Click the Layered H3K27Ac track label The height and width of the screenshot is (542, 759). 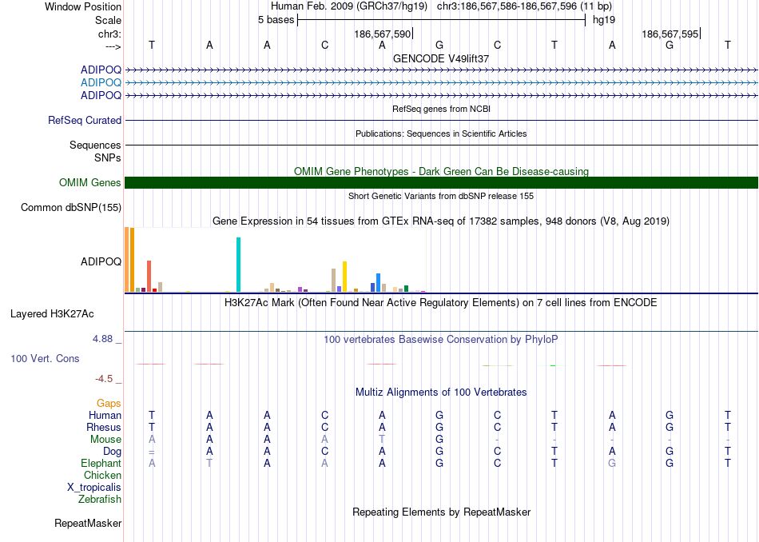point(52,314)
